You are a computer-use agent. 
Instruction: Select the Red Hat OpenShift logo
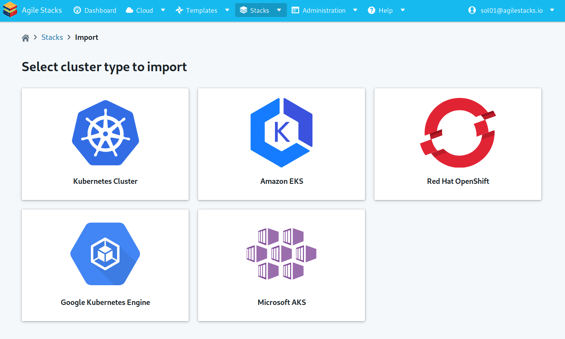(x=458, y=133)
